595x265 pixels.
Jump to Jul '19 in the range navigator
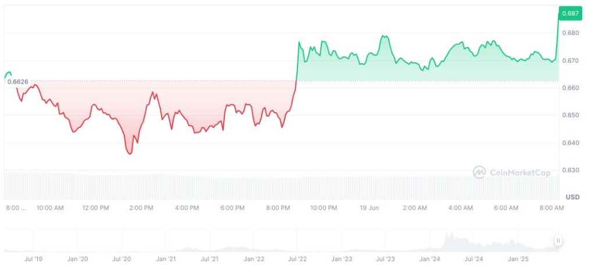pos(34,259)
